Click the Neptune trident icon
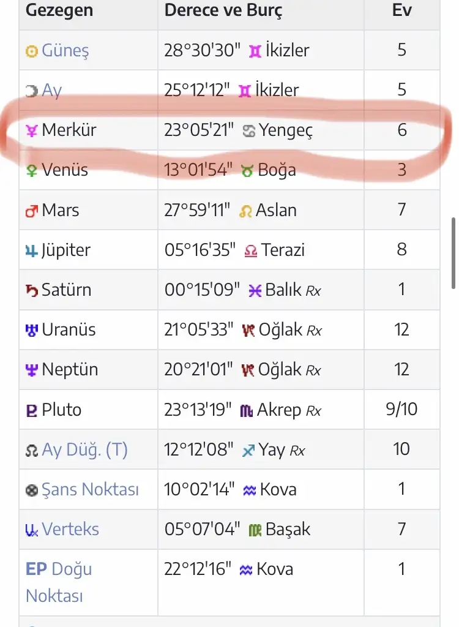Screen dimensions: 459x627 32,370
